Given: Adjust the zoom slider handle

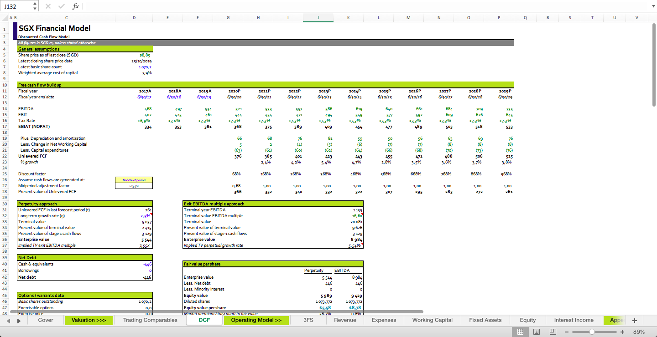Looking at the screenshot, I should click(x=591, y=332).
